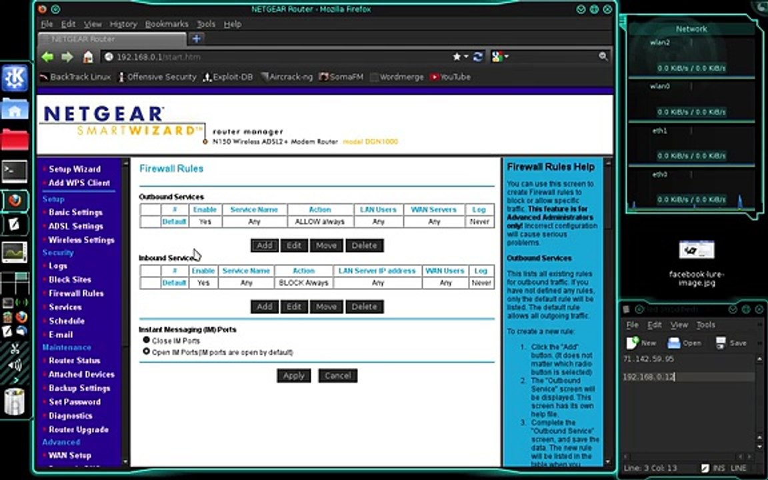
Task: Open Setup Wizard in router sidebar
Action: (75, 169)
